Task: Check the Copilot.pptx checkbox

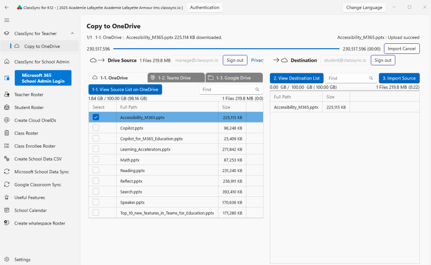Action: (x=96, y=128)
